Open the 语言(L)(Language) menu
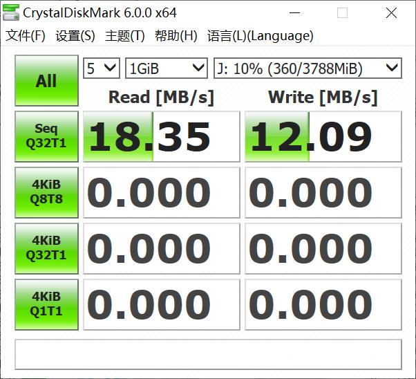The height and width of the screenshot is (379, 416). tap(261, 36)
